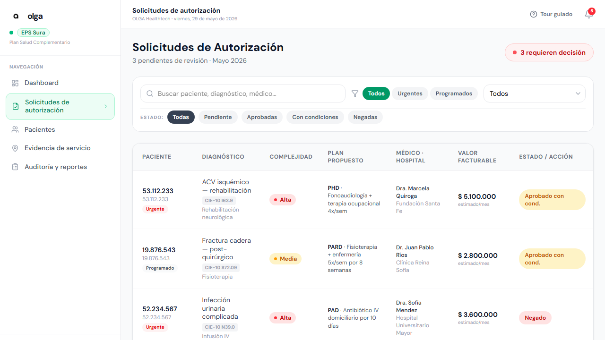Screen dimensions: 605x340
Task: Click Fractura cadera — post-quirúrgico diagnosis
Action: tap(226, 249)
